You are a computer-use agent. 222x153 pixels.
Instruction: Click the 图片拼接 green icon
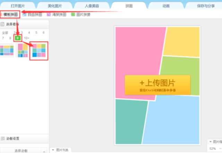click(x=73, y=15)
